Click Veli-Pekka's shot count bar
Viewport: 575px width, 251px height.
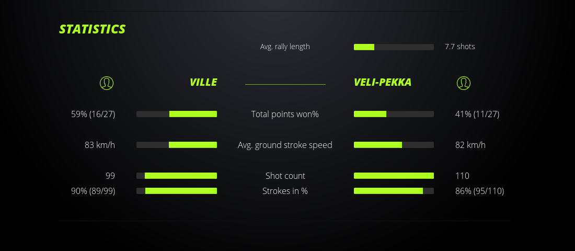394,176
